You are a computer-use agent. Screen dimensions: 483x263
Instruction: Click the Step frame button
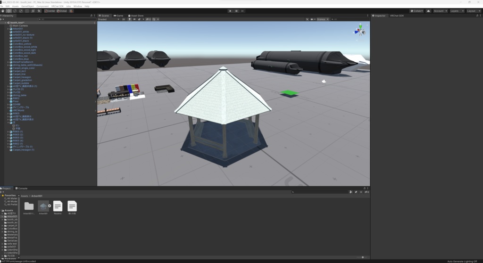[x=242, y=11]
